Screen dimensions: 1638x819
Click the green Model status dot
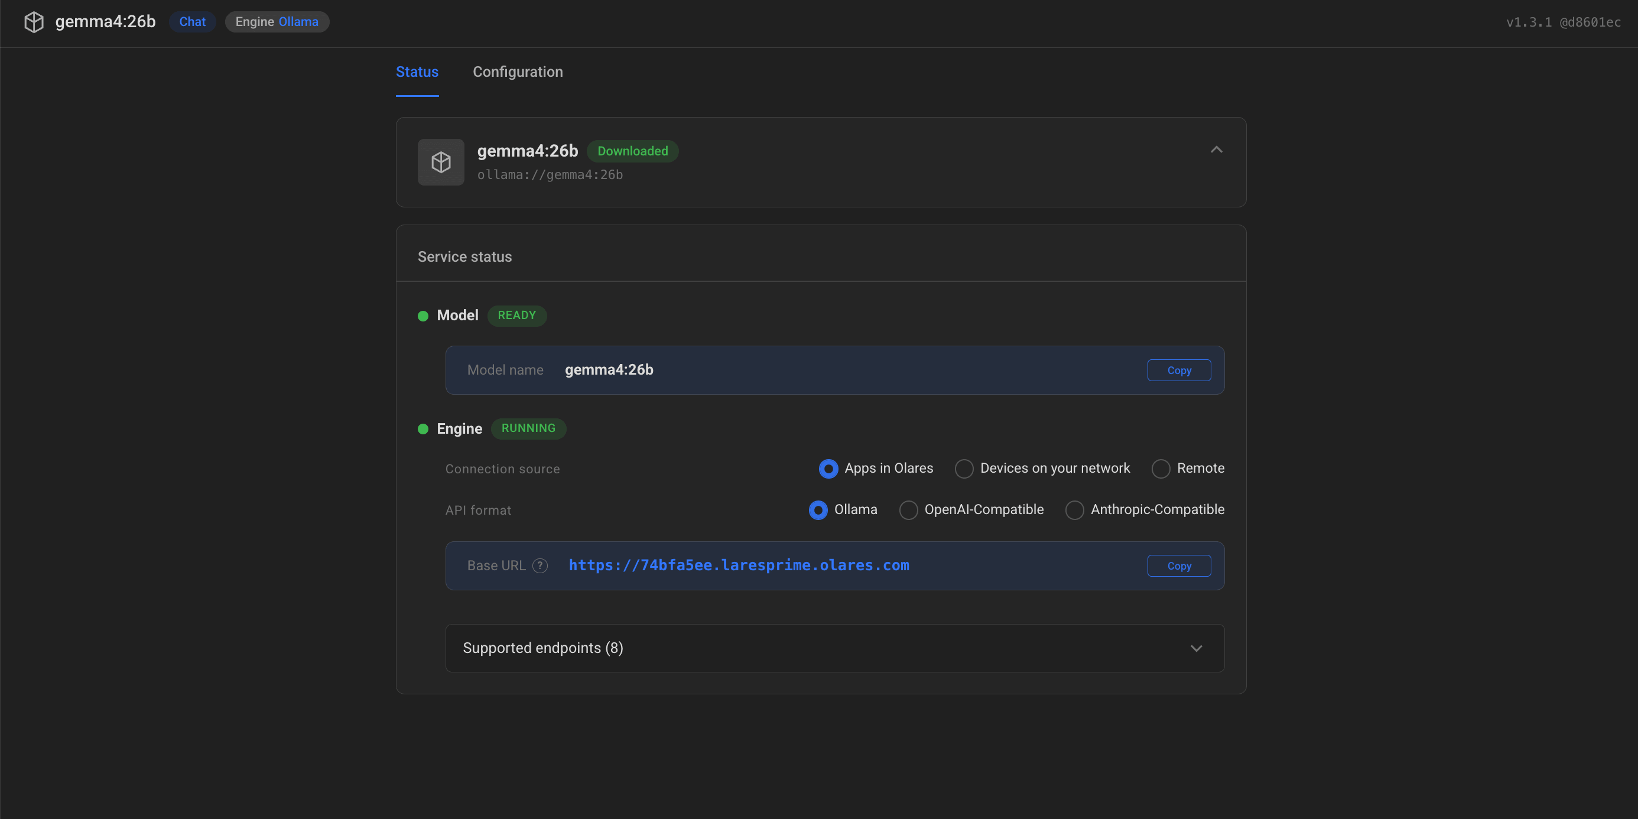(423, 316)
